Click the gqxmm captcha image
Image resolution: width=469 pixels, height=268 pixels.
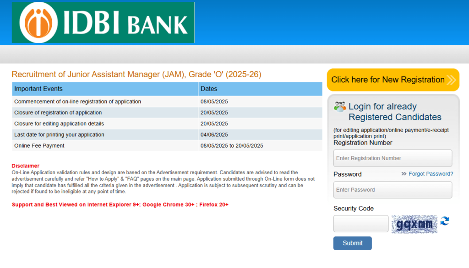(414, 224)
